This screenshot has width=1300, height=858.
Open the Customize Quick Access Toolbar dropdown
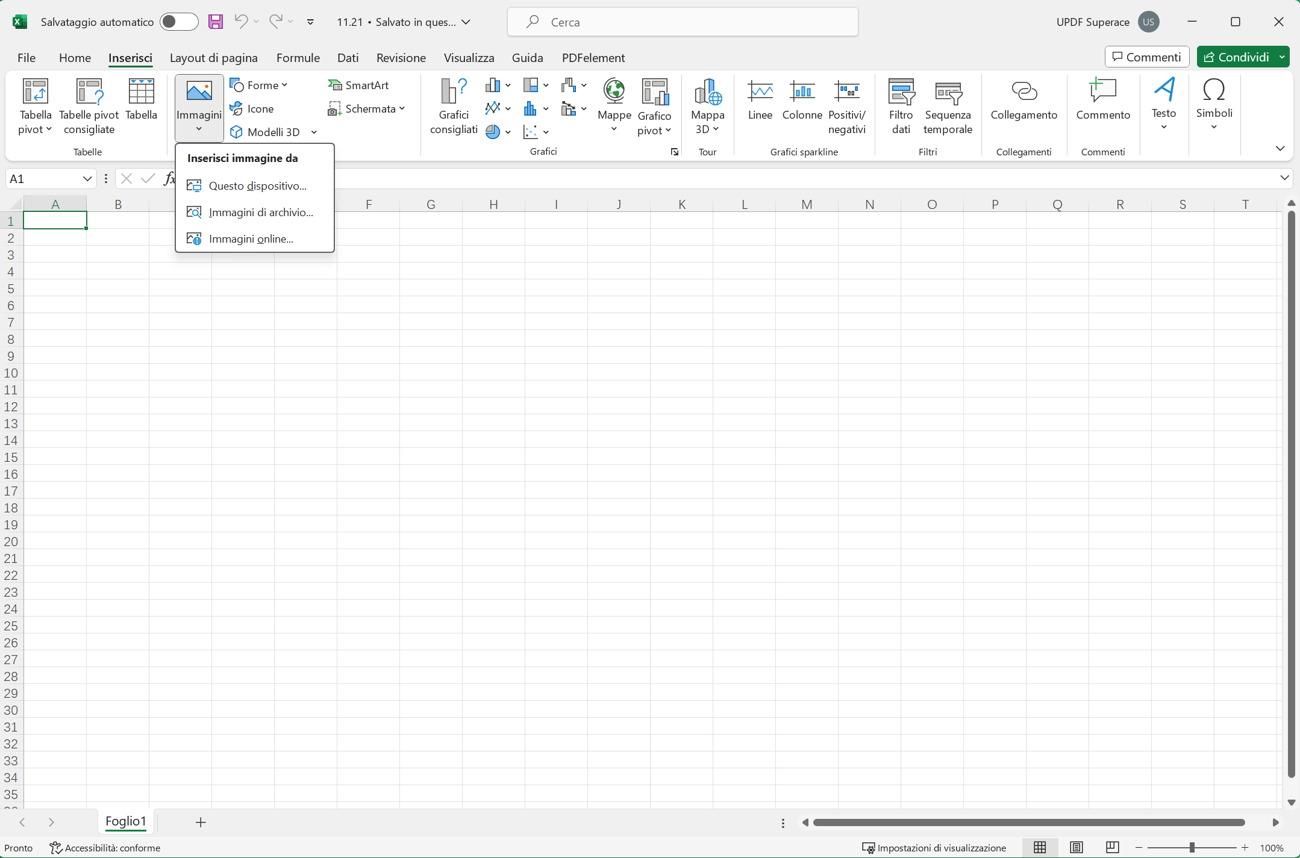tap(310, 22)
